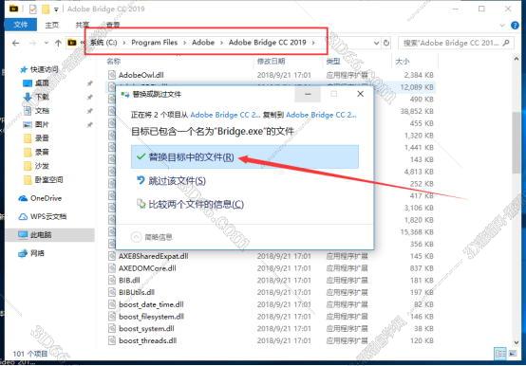Sort by Name column header
Screen dimensions: 526x366
click(114, 62)
